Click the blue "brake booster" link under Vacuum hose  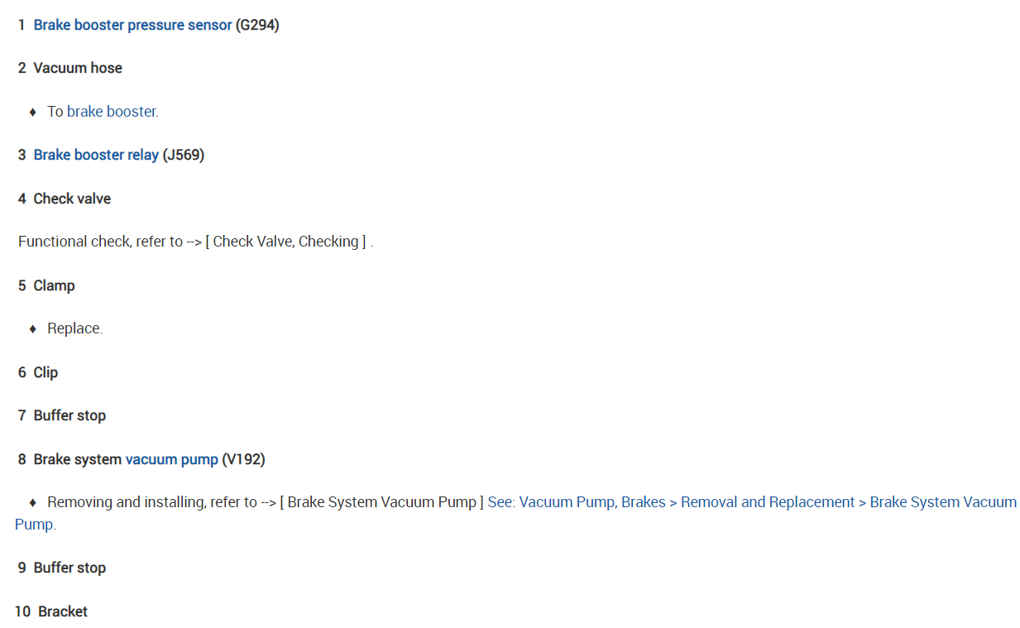coord(112,112)
